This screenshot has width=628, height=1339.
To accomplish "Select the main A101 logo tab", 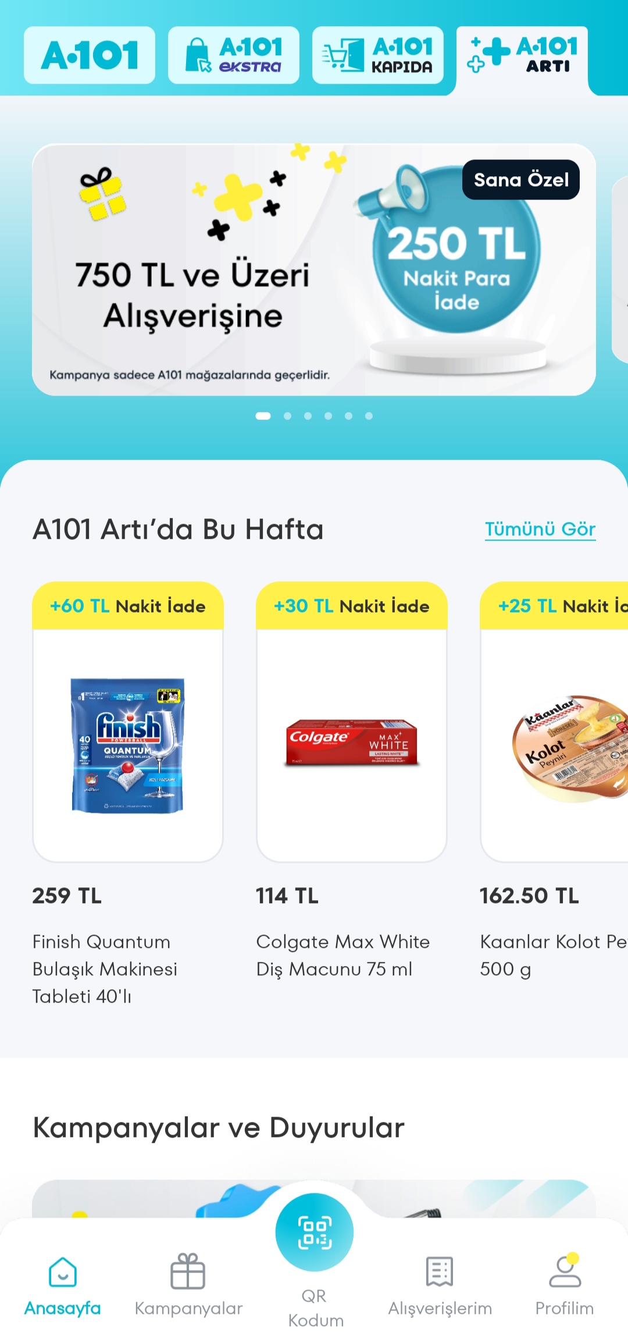I will click(x=90, y=55).
